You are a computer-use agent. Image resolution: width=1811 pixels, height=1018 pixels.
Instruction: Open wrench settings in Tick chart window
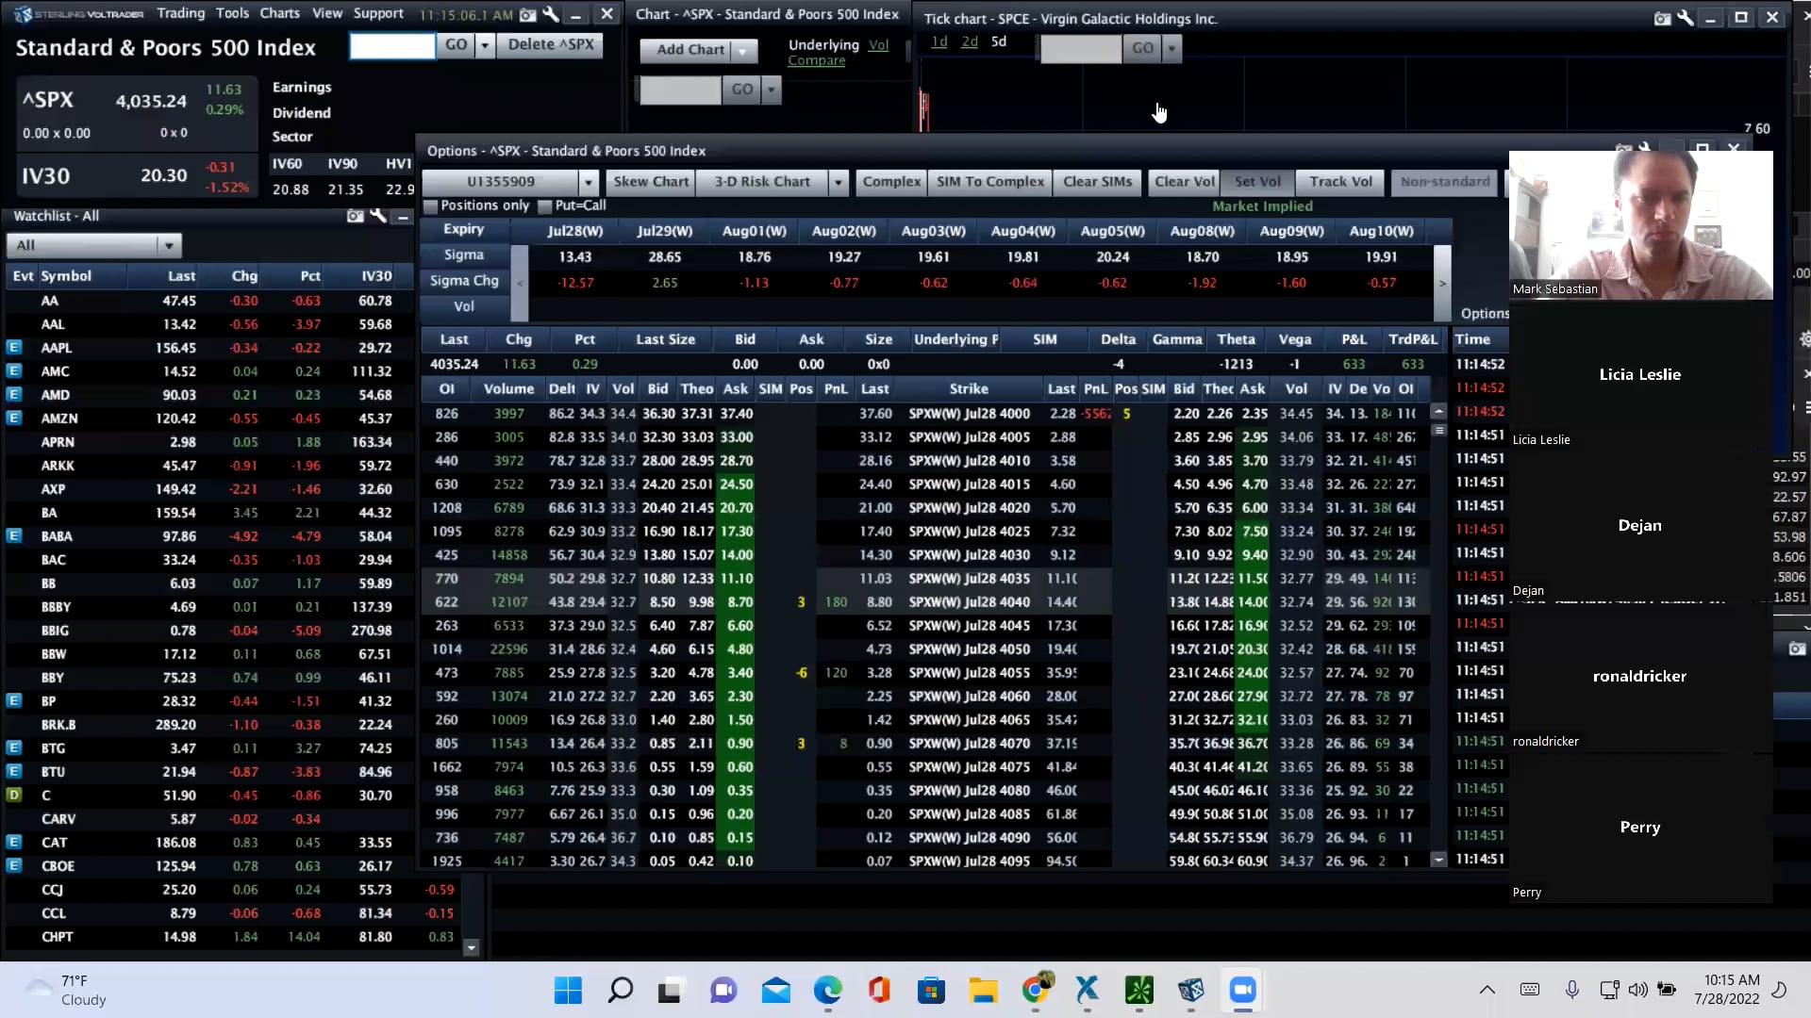click(1686, 18)
